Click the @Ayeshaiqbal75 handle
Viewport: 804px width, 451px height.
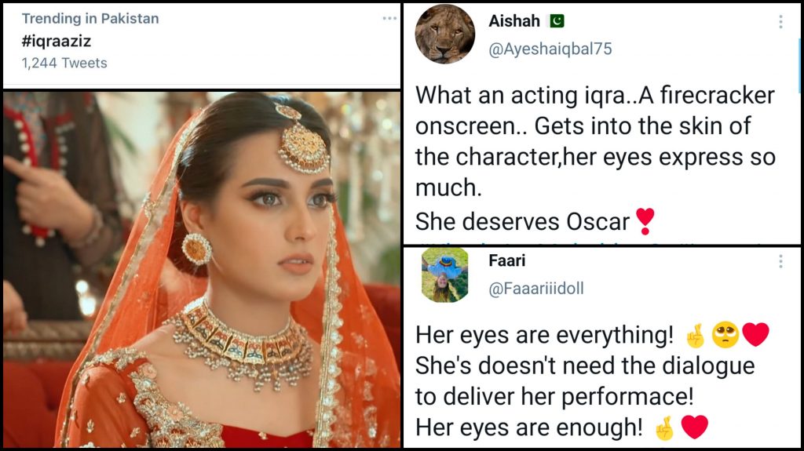(550, 49)
